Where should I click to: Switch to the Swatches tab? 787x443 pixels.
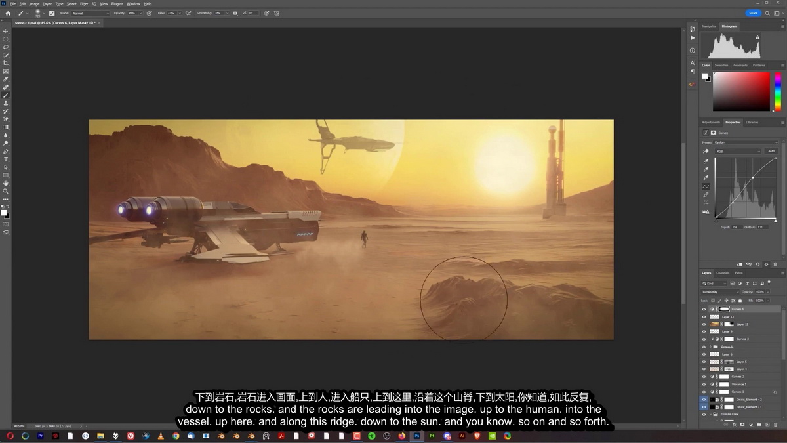click(721, 65)
